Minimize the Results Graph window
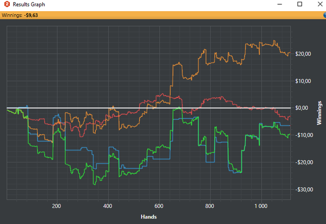Image resolution: width=326 pixels, height=224 pixels. click(279, 4)
